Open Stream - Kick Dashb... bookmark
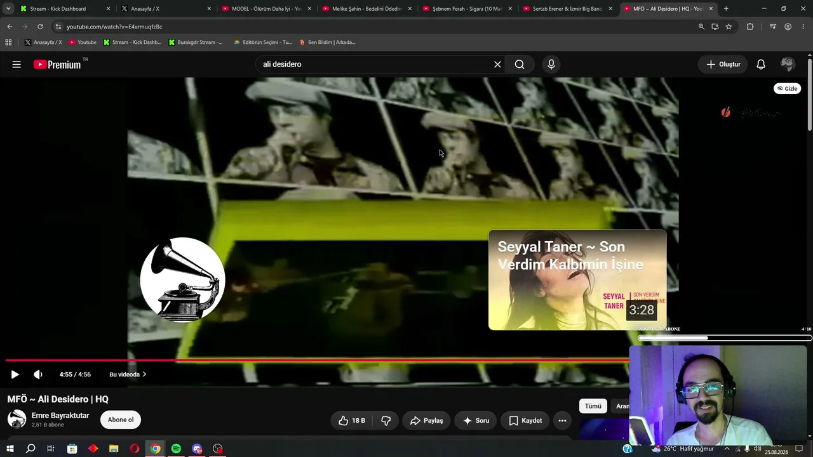 (x=133, y=43)
